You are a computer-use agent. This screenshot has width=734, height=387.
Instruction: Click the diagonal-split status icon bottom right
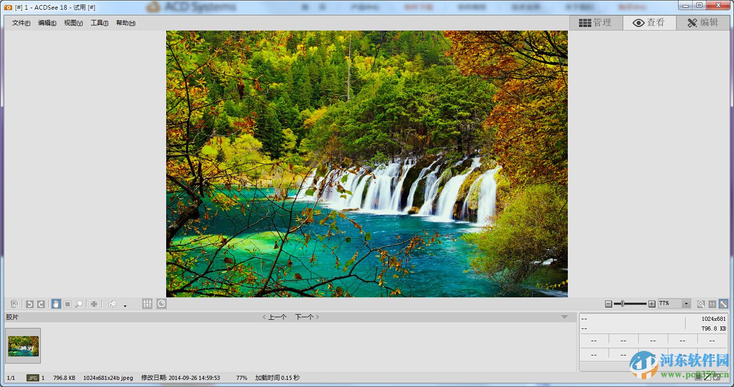click(707, 377)
